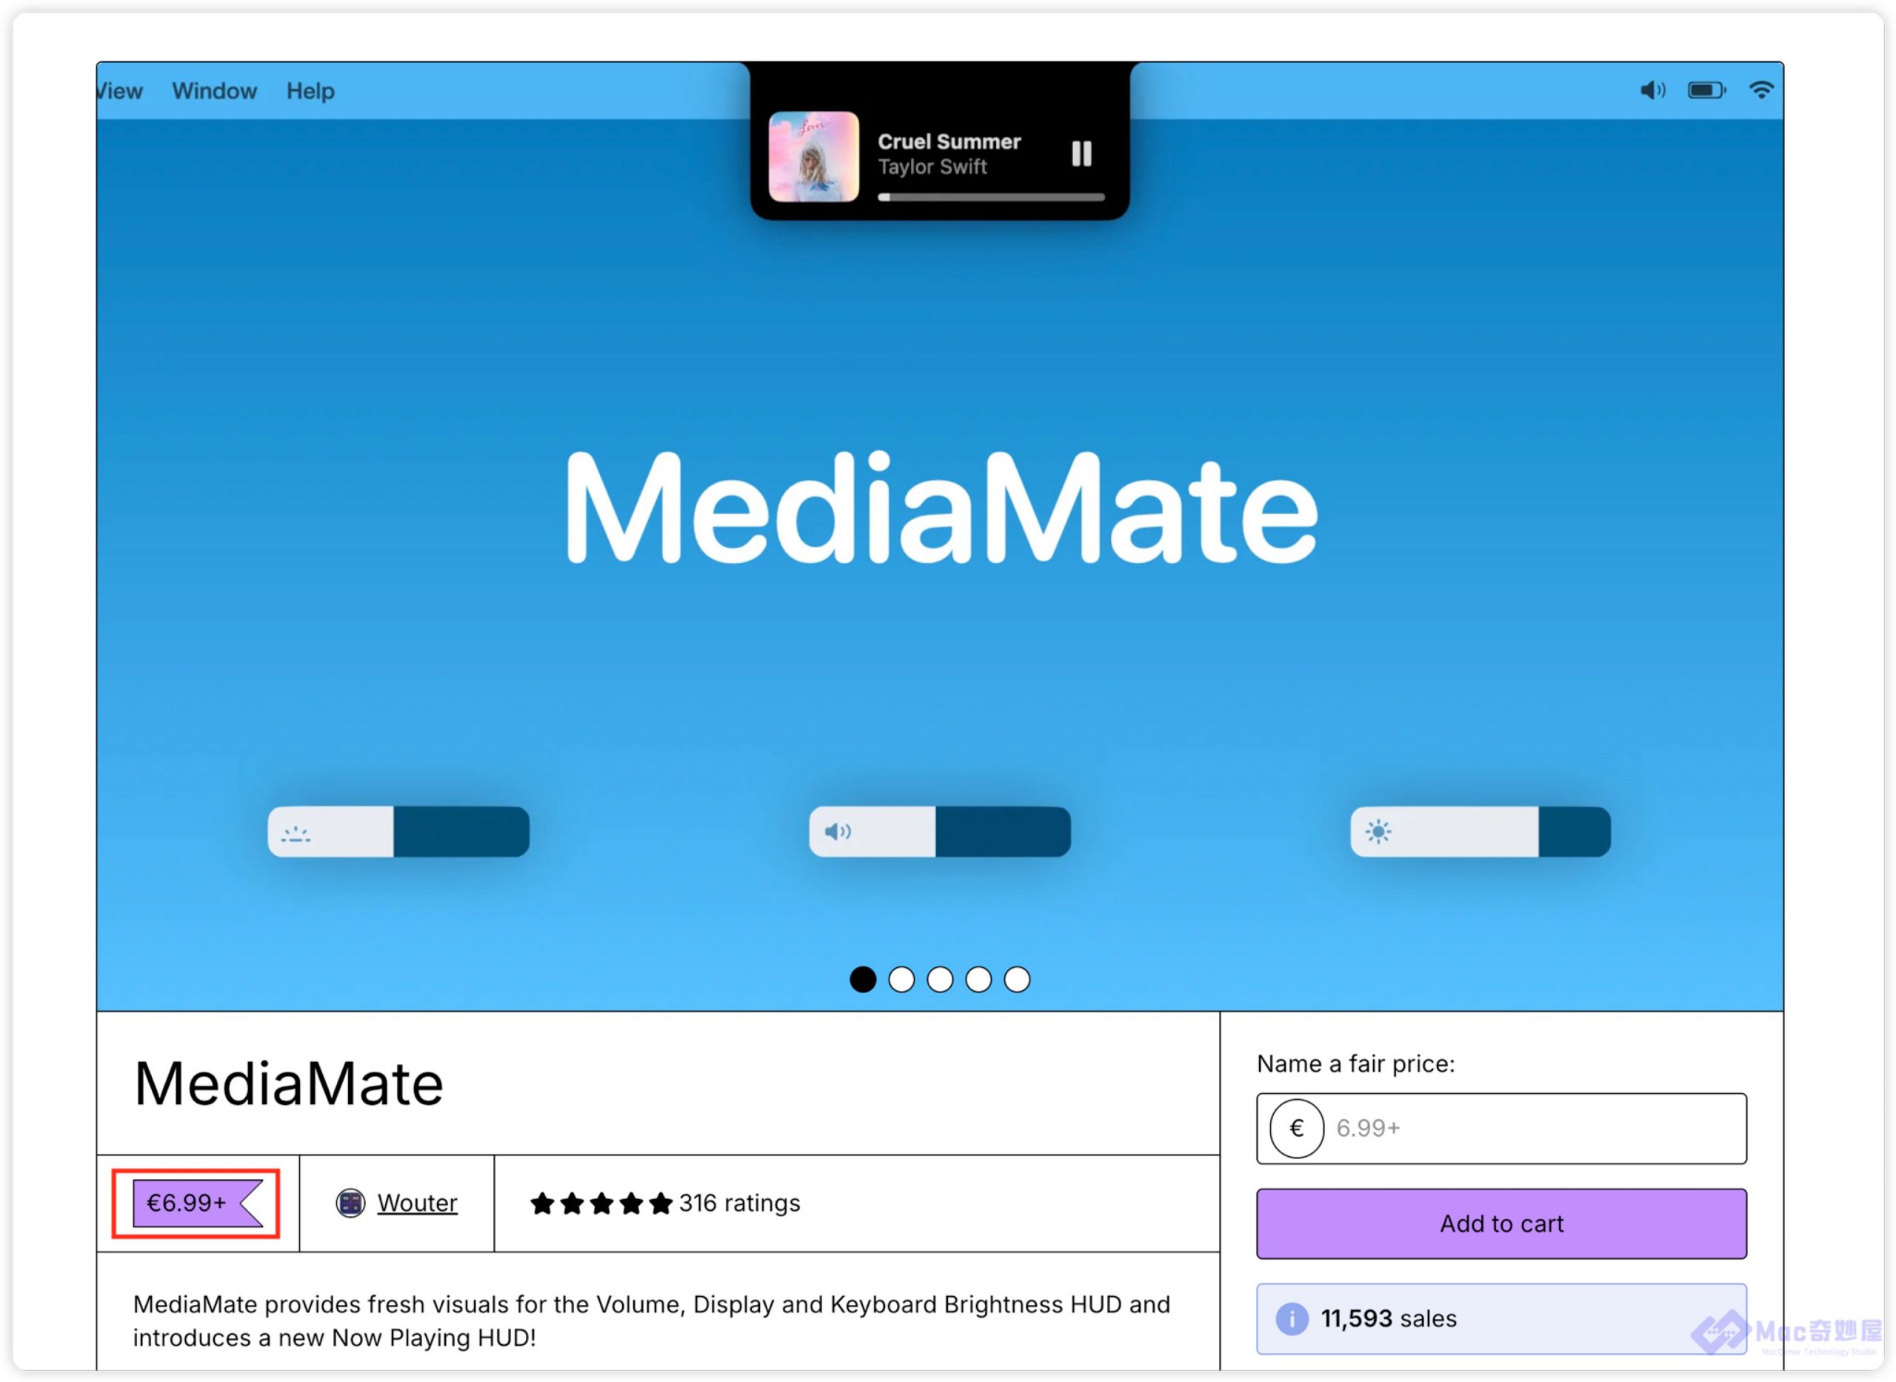Click the pause icon in Now Playing HUD
The image size is (1896, 1382).
(x=1081, y=154)
